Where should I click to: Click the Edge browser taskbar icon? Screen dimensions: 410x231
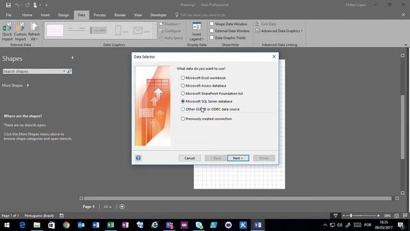22,225
